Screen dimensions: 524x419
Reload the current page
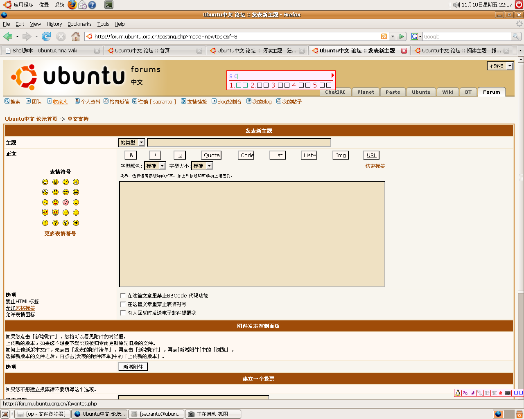pos(46,36)
